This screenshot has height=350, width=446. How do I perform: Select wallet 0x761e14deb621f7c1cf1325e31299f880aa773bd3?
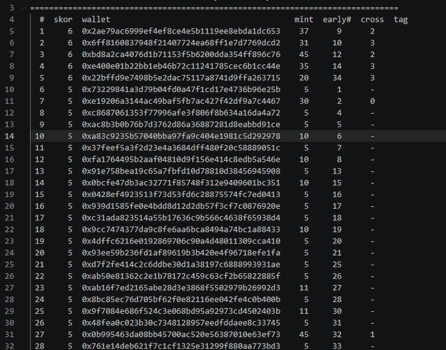pyautogui.click(x=181, y=346)
